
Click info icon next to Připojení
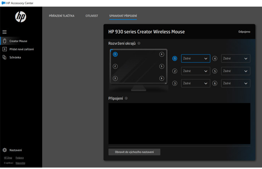point(126,98)
